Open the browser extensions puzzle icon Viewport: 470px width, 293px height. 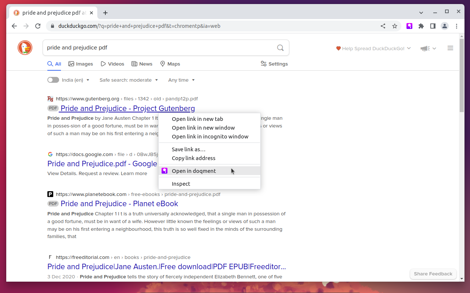421,26
